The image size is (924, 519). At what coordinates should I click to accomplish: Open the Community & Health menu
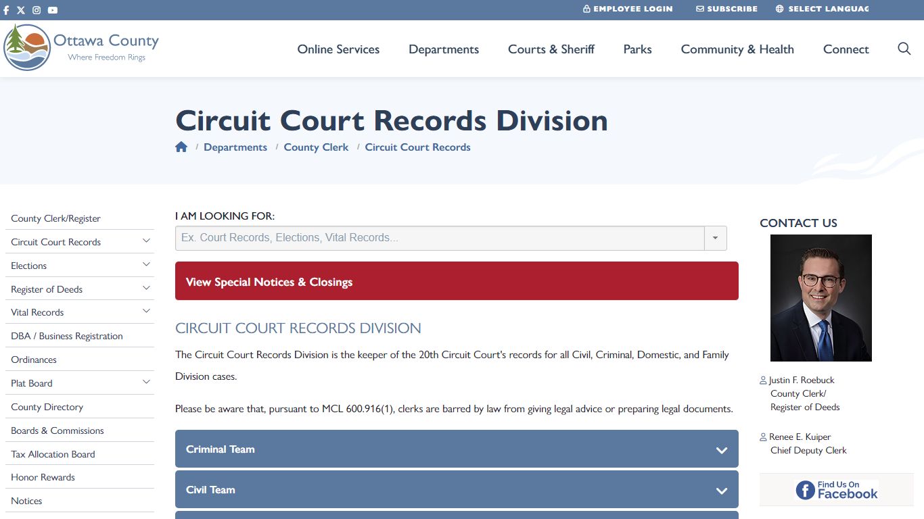737,49
